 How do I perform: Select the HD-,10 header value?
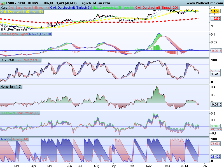pyautogui.click(x=48, y=3)
